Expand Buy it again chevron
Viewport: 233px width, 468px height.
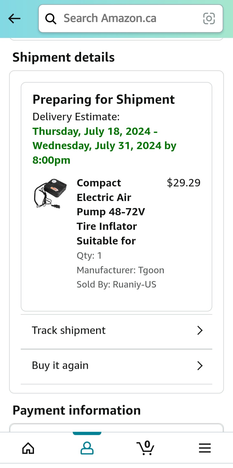pyautogui.click(x=200, y=366)
